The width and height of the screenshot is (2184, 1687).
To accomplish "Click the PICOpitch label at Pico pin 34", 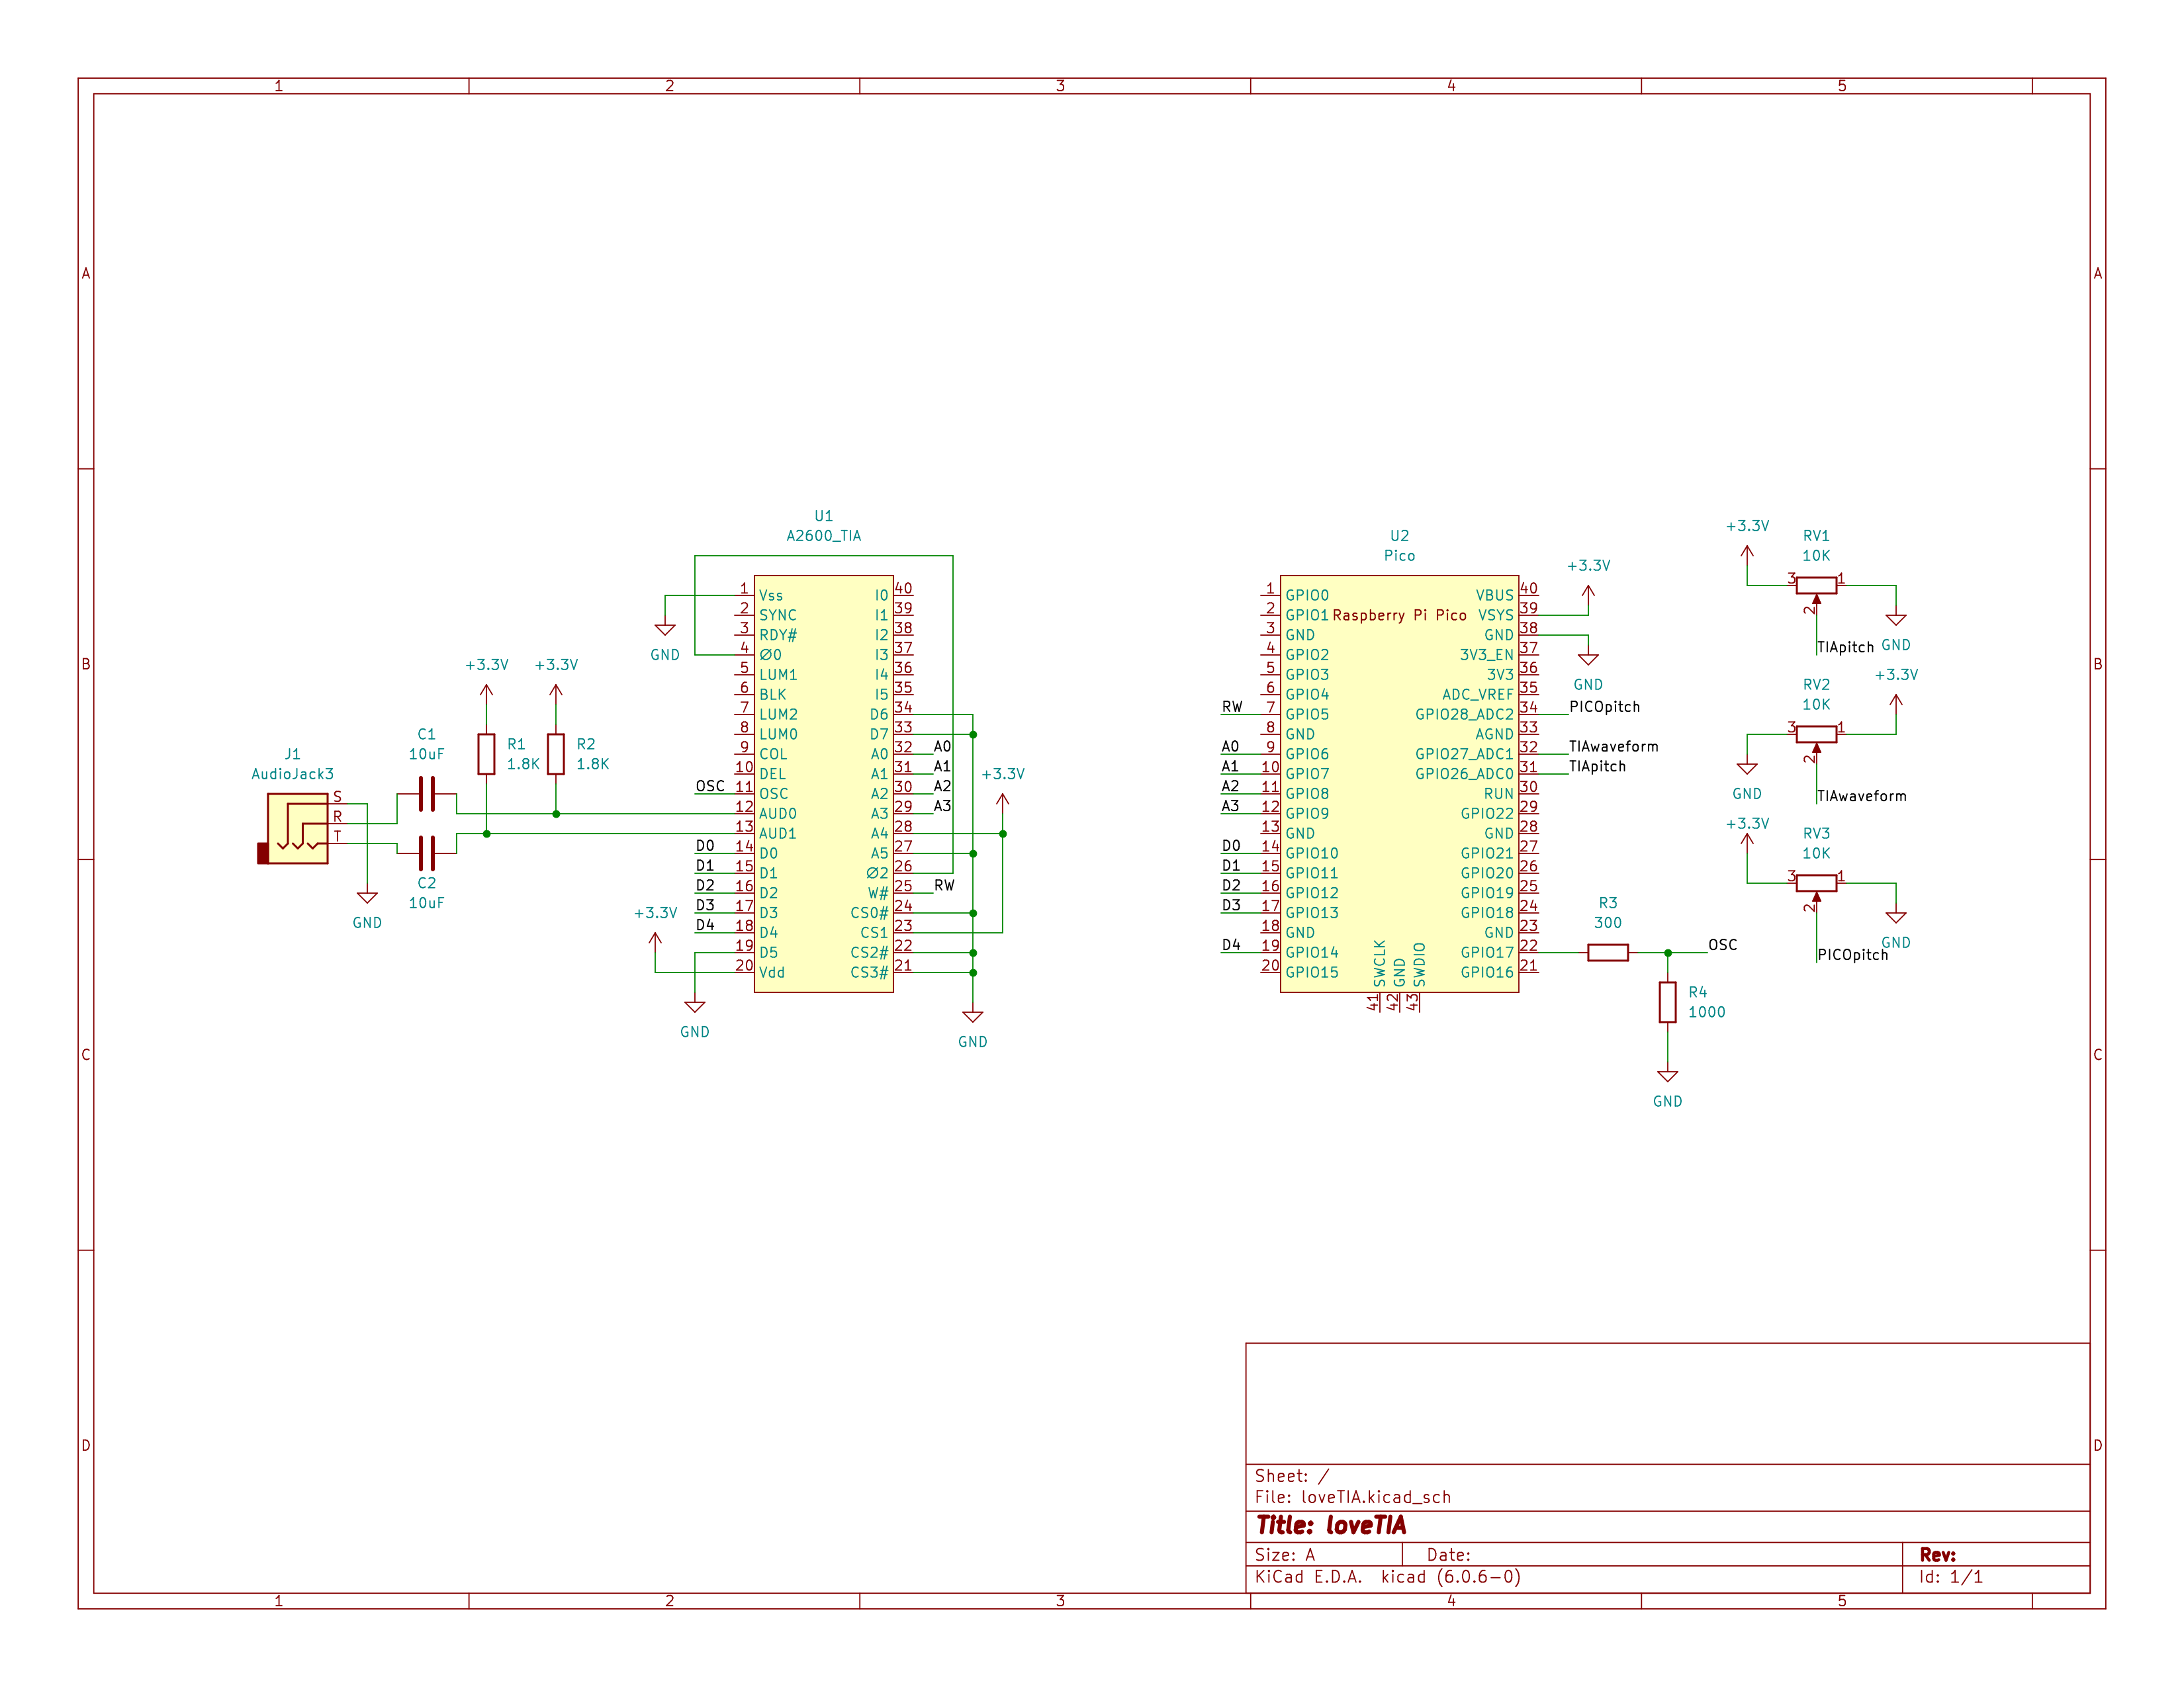I will point(1604,707).
